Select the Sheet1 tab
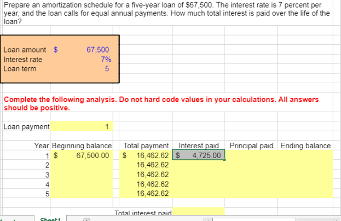This screenshot has height=221, width=341. [50, 219]
